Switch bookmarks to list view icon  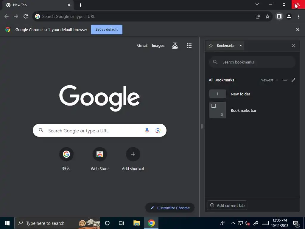[x=285, y=80]
